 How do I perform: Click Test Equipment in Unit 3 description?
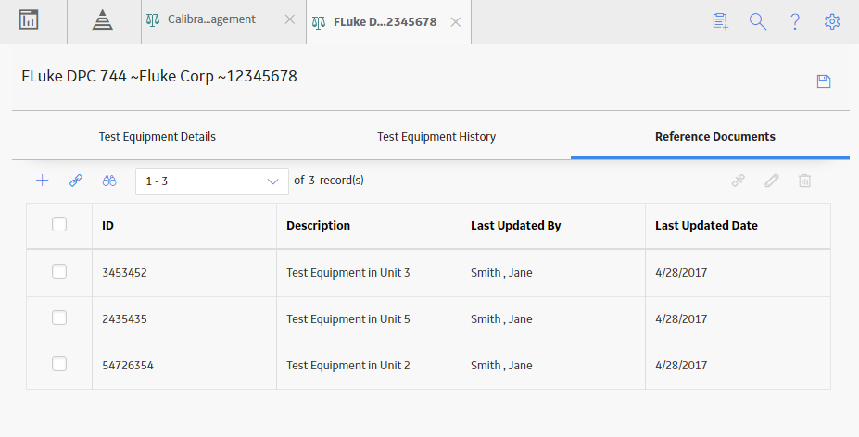[347, 273]
